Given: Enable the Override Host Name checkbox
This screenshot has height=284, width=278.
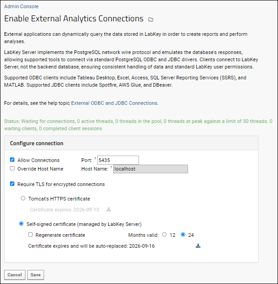Looking at the screenshot, I should point(12,168).
